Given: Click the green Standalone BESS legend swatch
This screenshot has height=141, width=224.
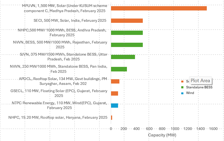Looking at the screenshot, I should 182,87.
